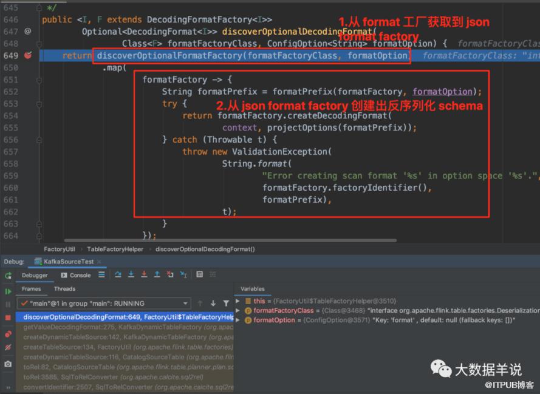
Task: Select the next stack frame arrow
Action: pos(213,303)
